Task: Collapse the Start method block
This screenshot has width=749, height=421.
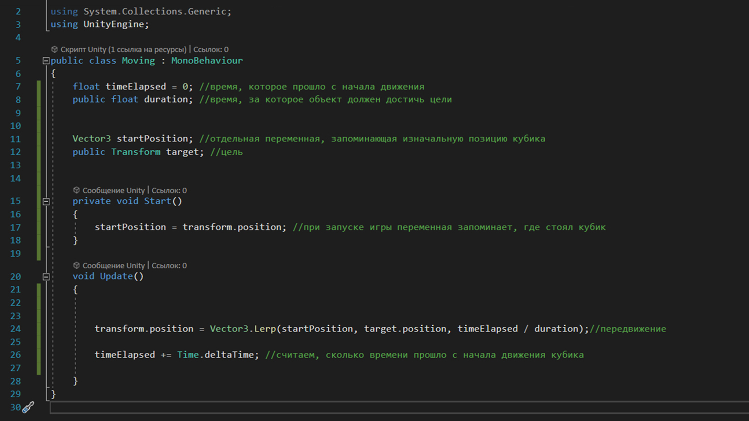Action: [x=46, y=201]
